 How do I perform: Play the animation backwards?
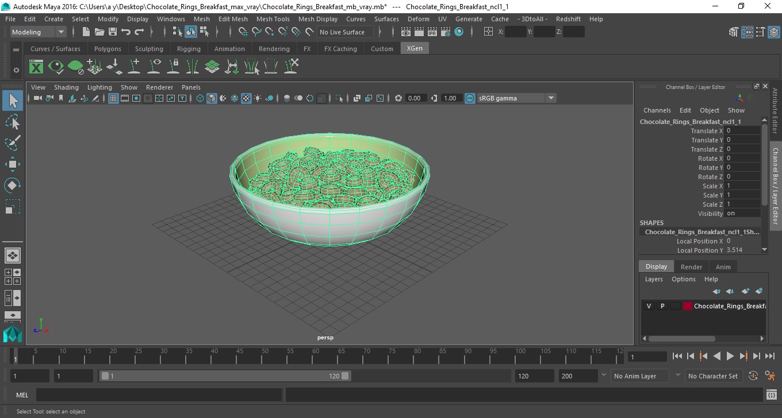click(716, 356)
